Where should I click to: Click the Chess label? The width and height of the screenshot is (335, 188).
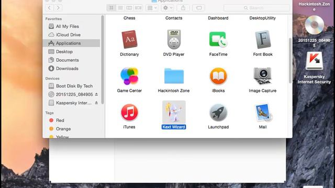(129, 18)
